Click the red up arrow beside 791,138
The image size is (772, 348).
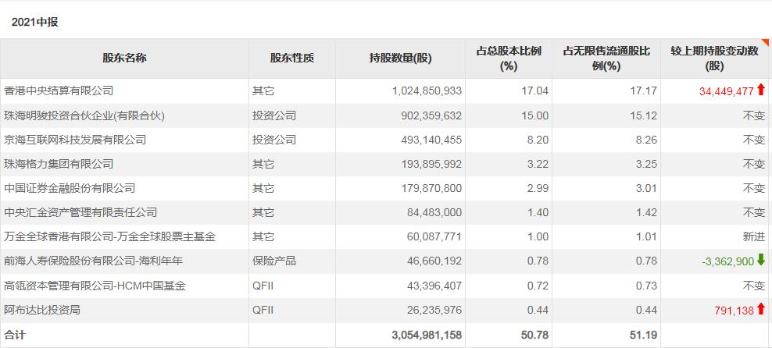click(x=761, y=310)
